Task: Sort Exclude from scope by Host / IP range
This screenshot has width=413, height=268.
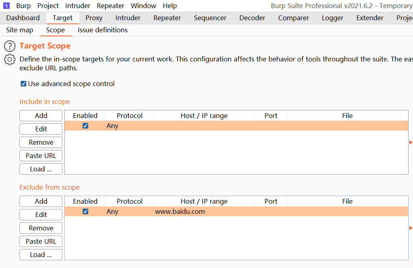Action: point(204,201)
